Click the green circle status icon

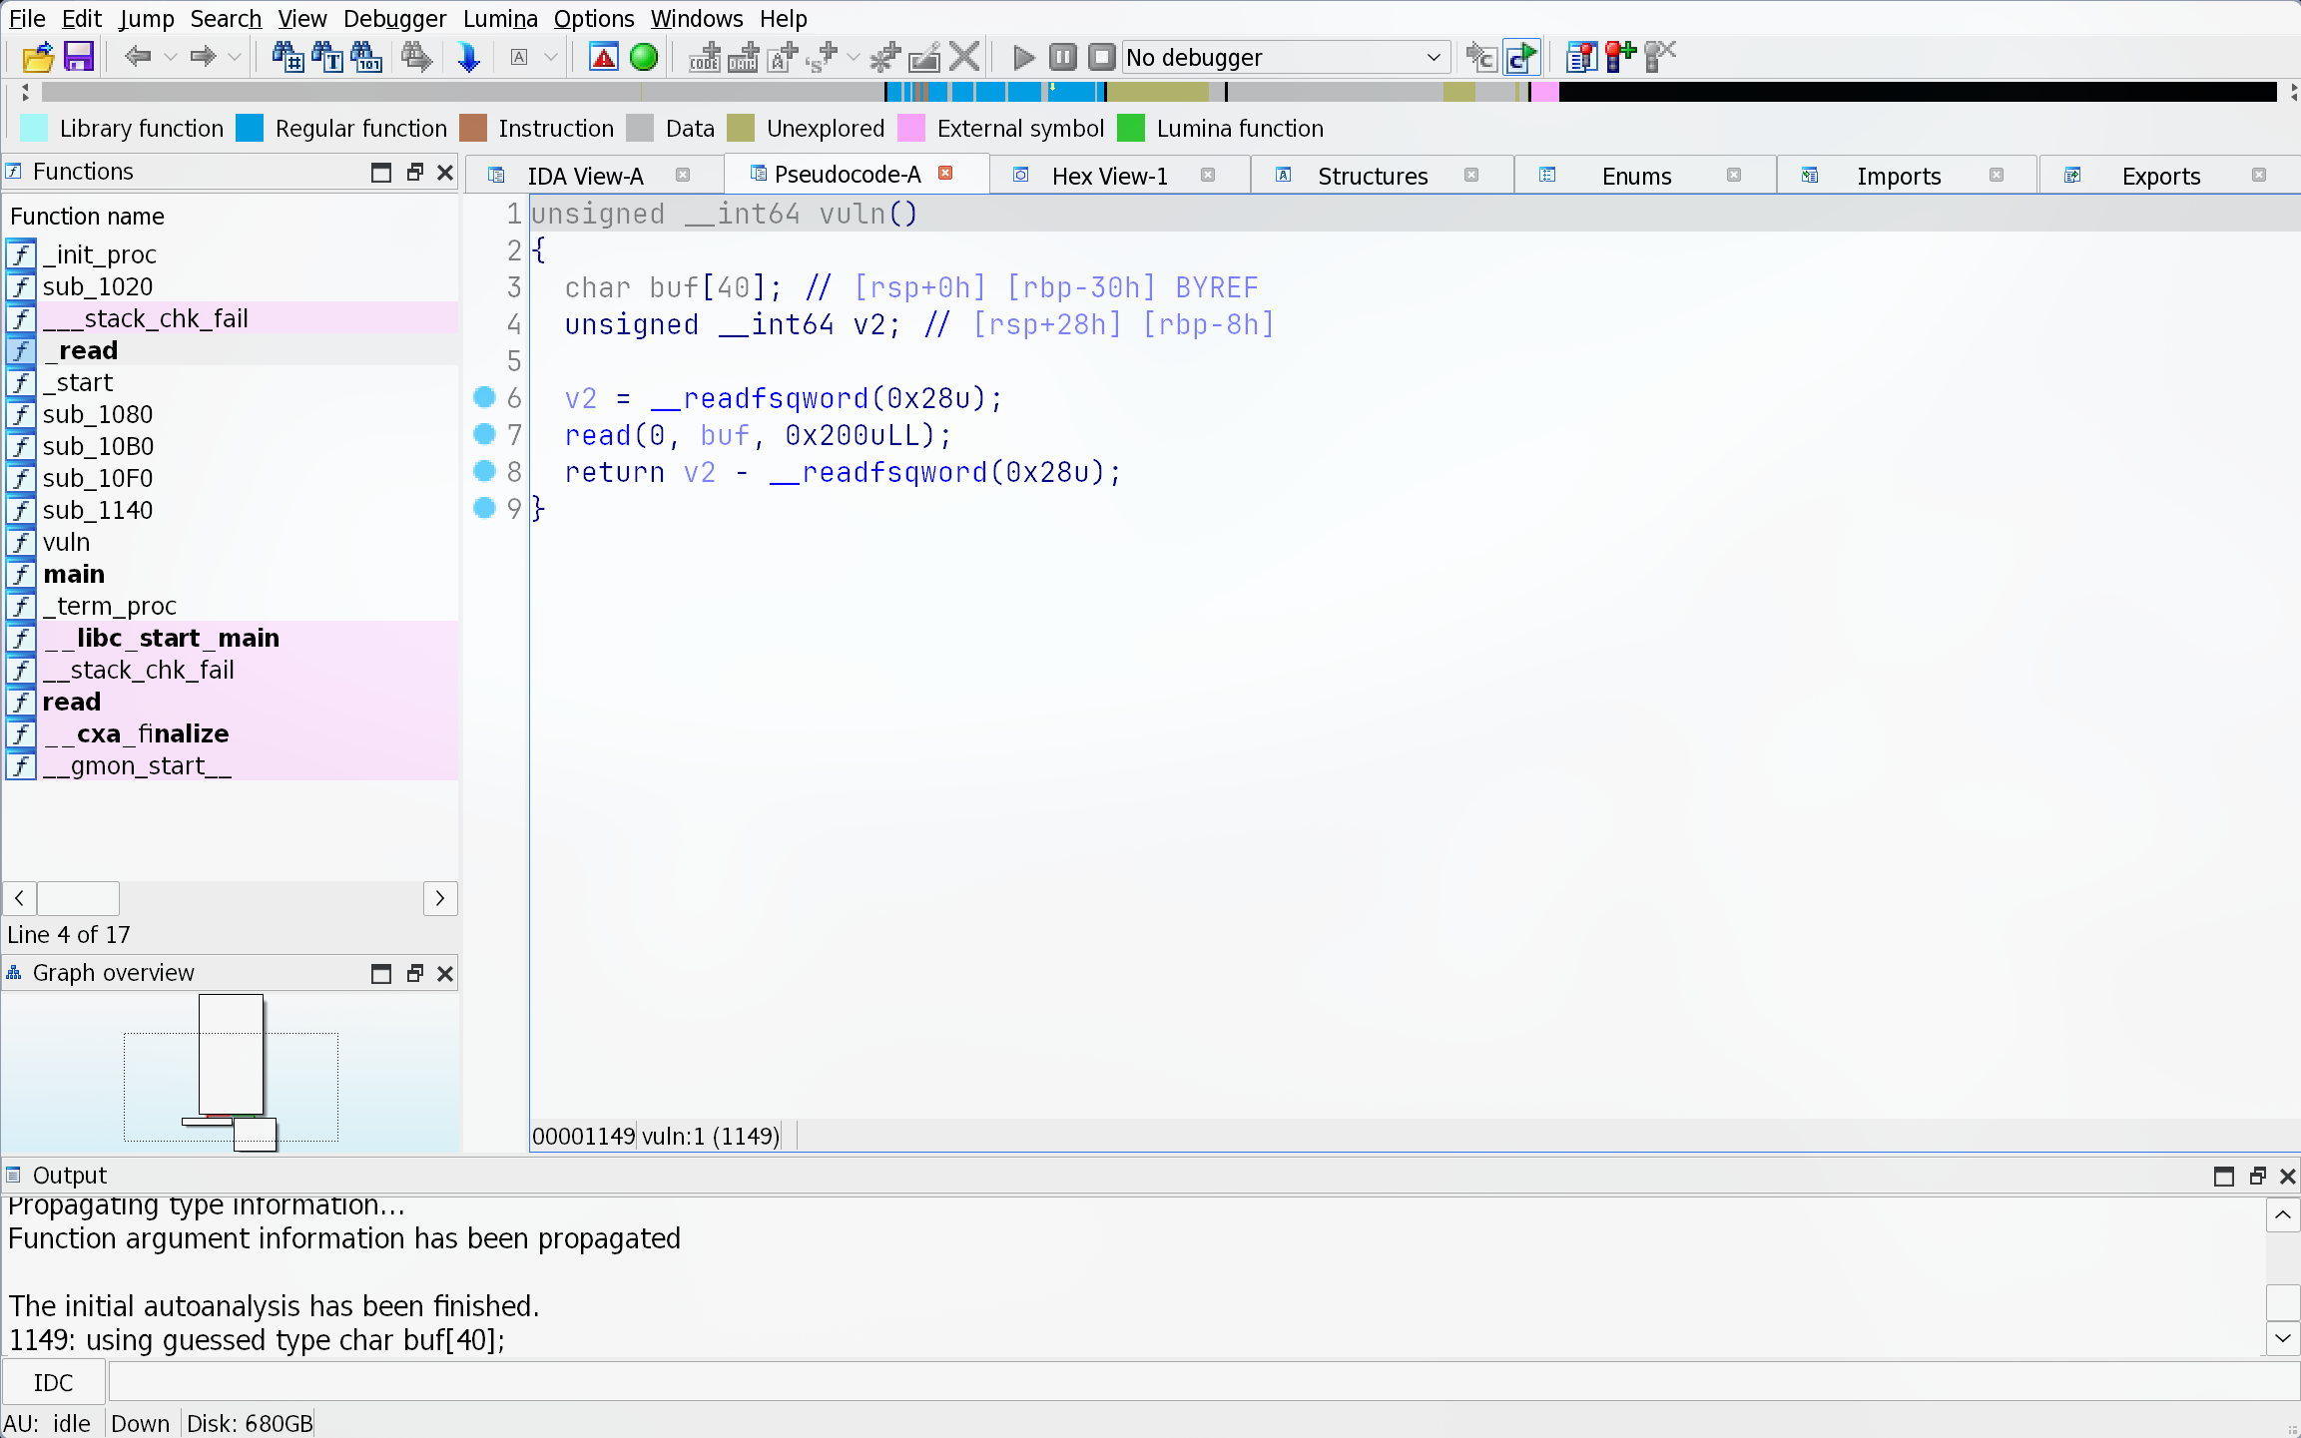(644, 57)
